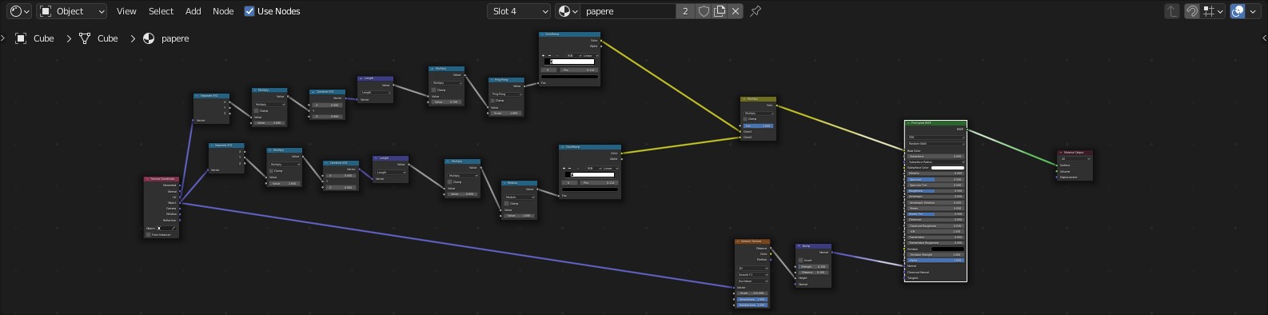Click the Pos field on the lower ColorRamp

click(598, 182)
